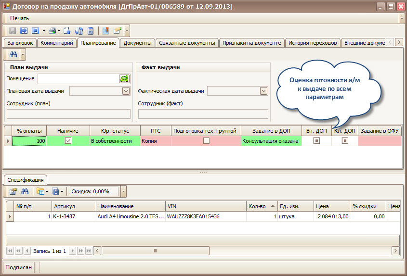Screen dimensions: 407x276
Task: Click the refresh document icon in the toolbar
Action: click(x=79, y=31)
